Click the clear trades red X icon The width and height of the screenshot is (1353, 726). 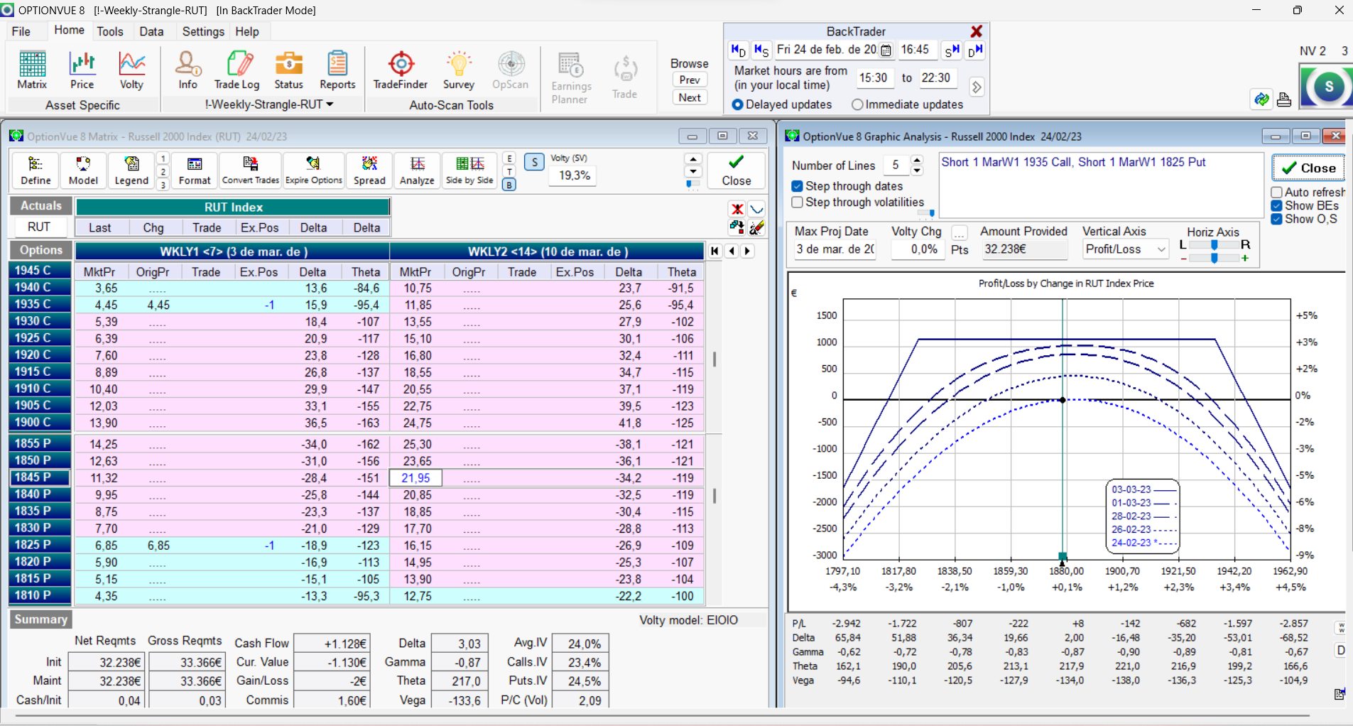pyautogui.click(x=737, y=209)
